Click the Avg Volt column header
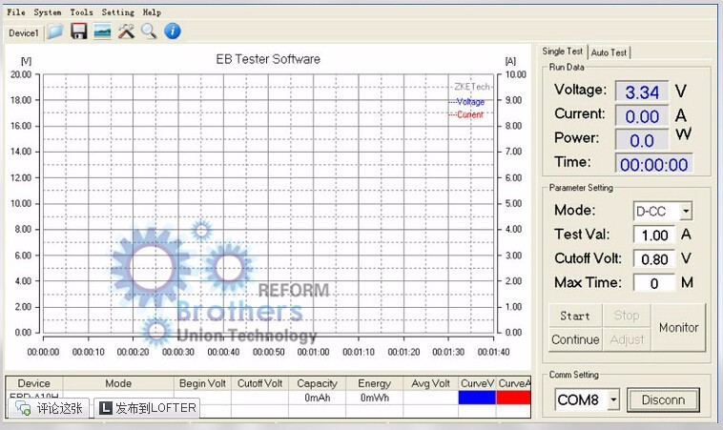This screenshot has height=430, width=723. pos(431,383)
